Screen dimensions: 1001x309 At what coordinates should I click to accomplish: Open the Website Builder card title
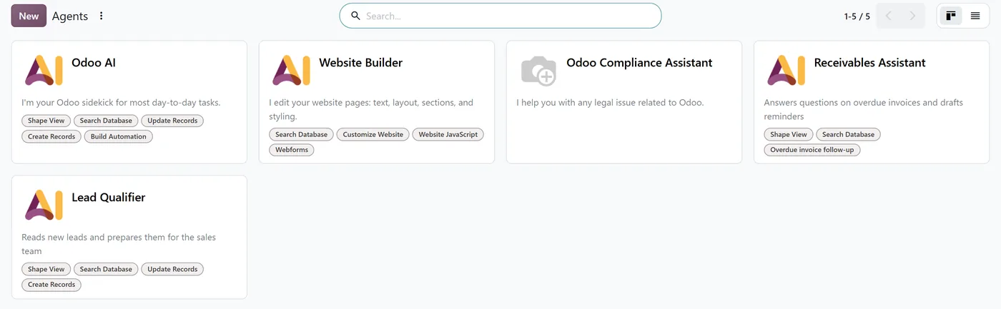[361, 63]
